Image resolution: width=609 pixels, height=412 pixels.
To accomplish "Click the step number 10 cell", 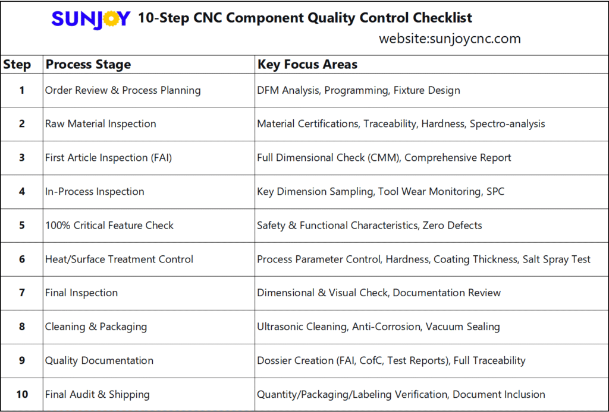I will tap(22, 395).
